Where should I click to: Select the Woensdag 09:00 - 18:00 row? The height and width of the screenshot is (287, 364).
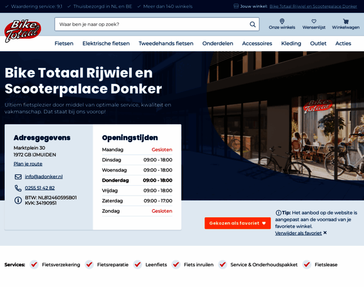click(x=137, y=170)
